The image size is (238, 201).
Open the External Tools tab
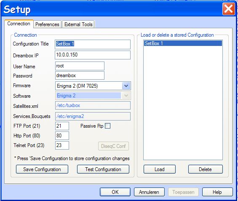coord(78,24)
